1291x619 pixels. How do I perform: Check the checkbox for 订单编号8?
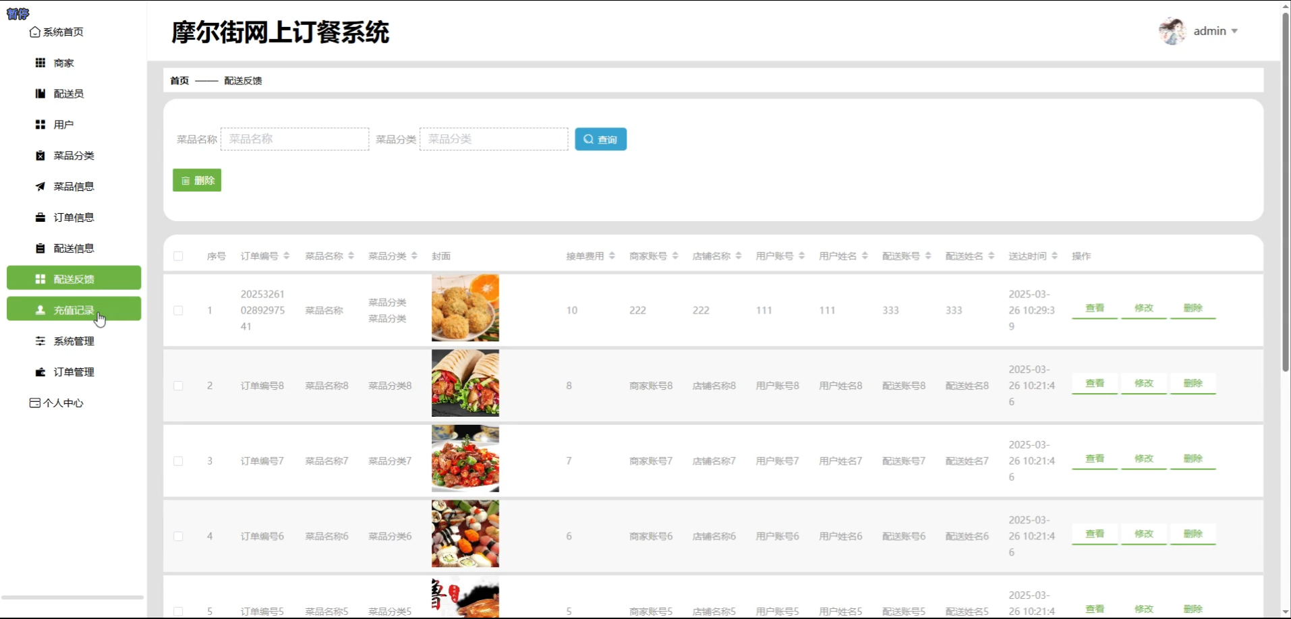pyautogui.click(x=179, y=385)
